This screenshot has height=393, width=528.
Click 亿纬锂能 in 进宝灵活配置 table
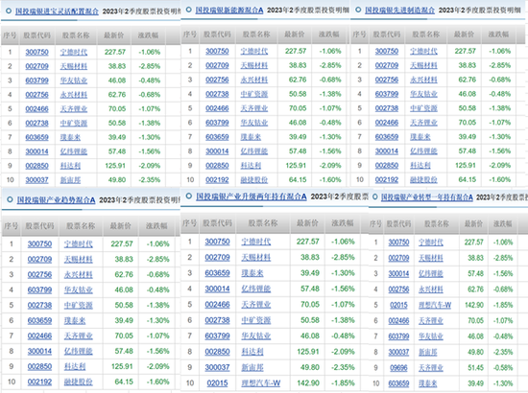pyautogui.click(x=74, y=151)
